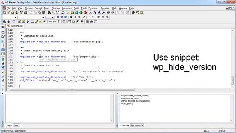This screenshot has width=236, height=133.
Task: Click the vertical scrollbar thumb of the editor
Action: click(x=232, y=81)
